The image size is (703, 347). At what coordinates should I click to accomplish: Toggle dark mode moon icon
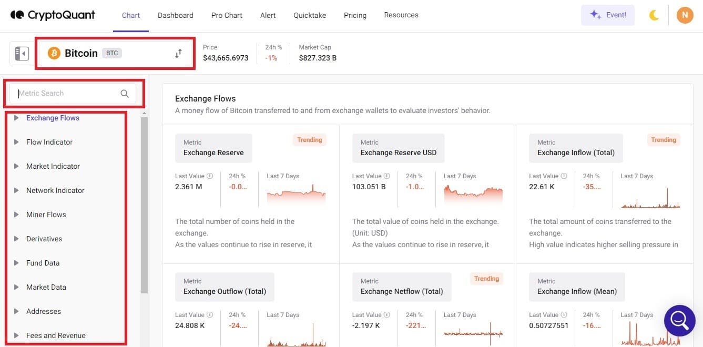(x=654, y=15)
